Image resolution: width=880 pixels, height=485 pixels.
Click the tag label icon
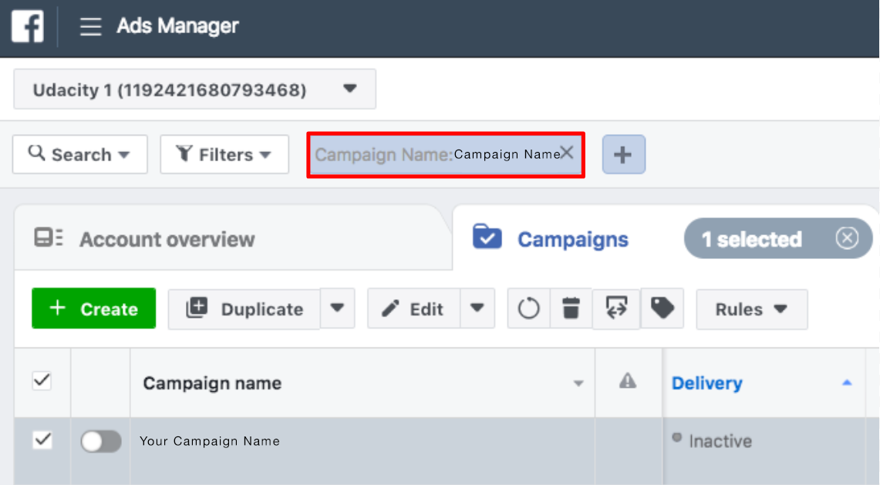tap(662, 309)
